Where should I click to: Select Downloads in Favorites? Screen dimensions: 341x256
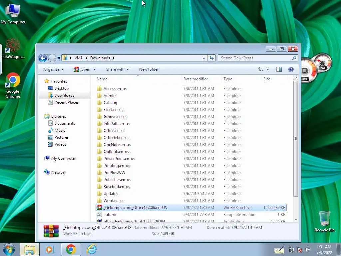pyautogui.click(x=64, y=95)
